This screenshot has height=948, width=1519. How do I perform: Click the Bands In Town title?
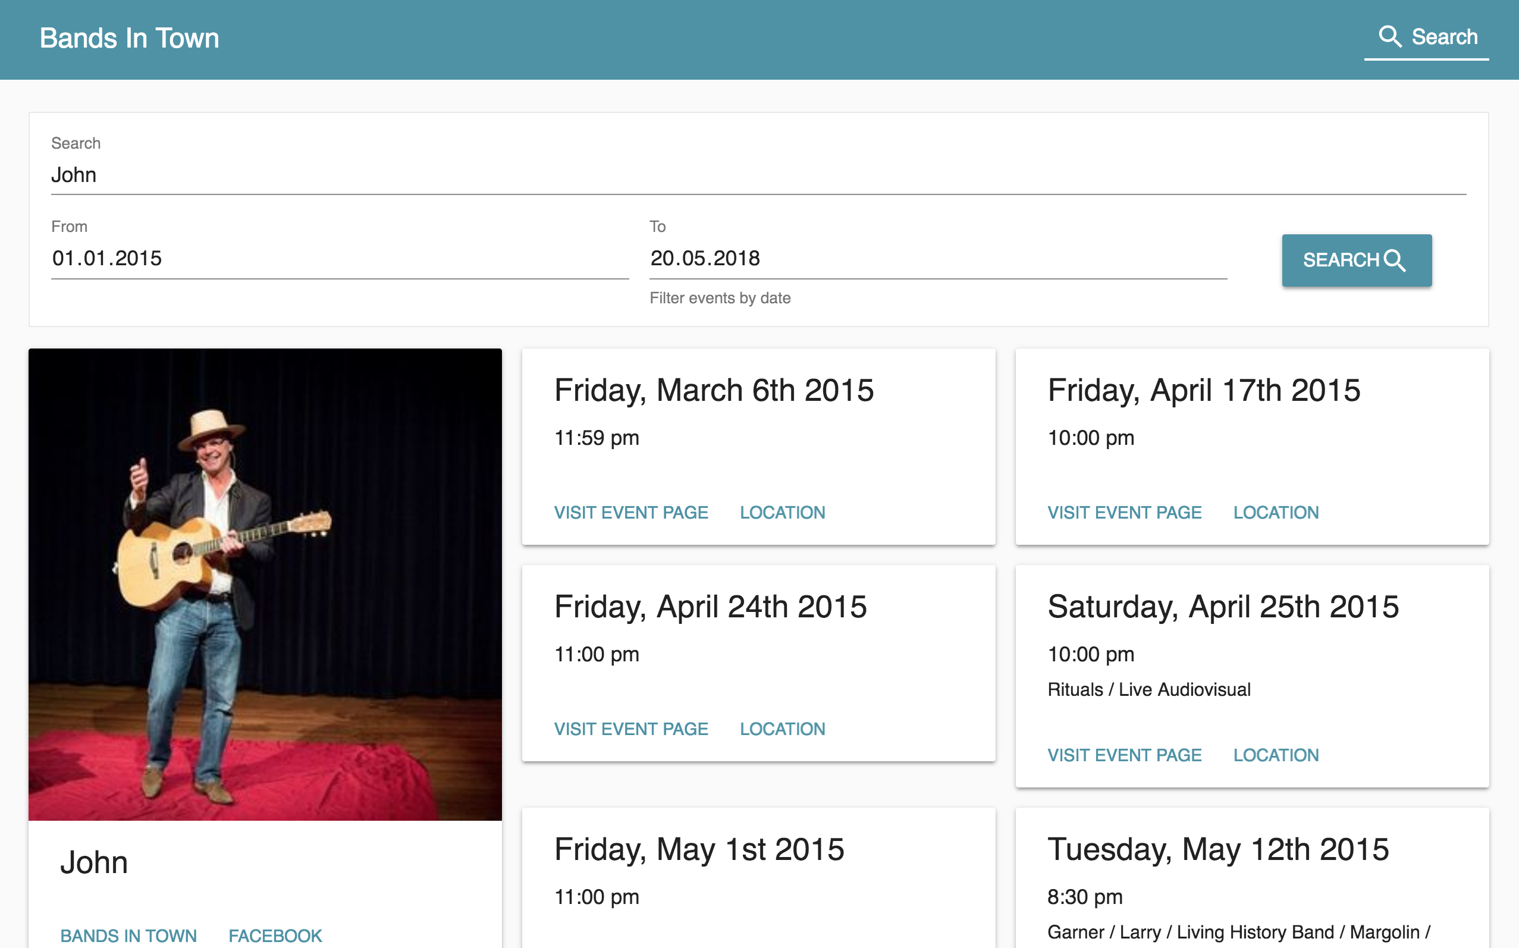pyautogui.click(x=129, y=38)
